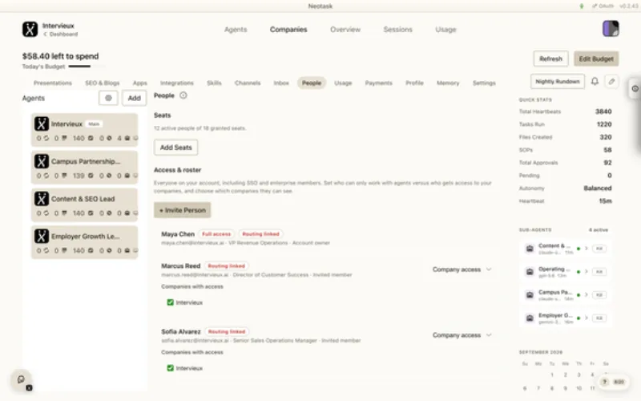Screen dimensions: 641x401
Task: Expand the Content & sub-agent chevron
Action: coord(587,249)
